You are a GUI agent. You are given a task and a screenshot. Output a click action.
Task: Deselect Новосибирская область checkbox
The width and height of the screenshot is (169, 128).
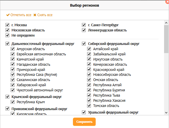[89, 75]
